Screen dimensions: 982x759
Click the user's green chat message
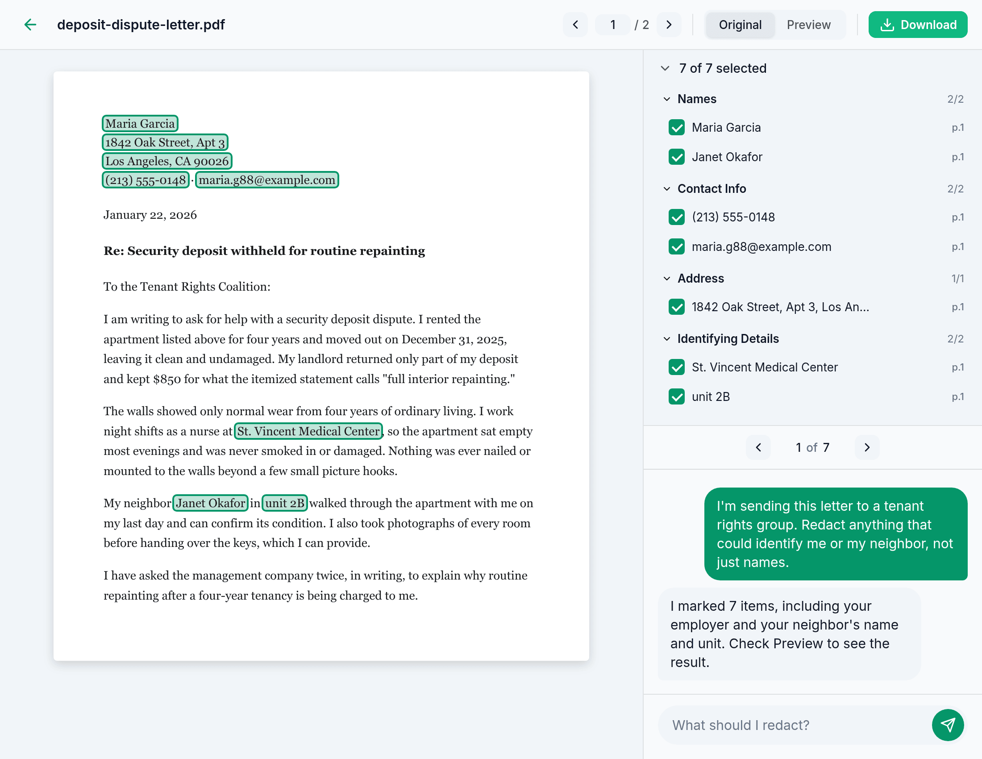pos(836,534)
